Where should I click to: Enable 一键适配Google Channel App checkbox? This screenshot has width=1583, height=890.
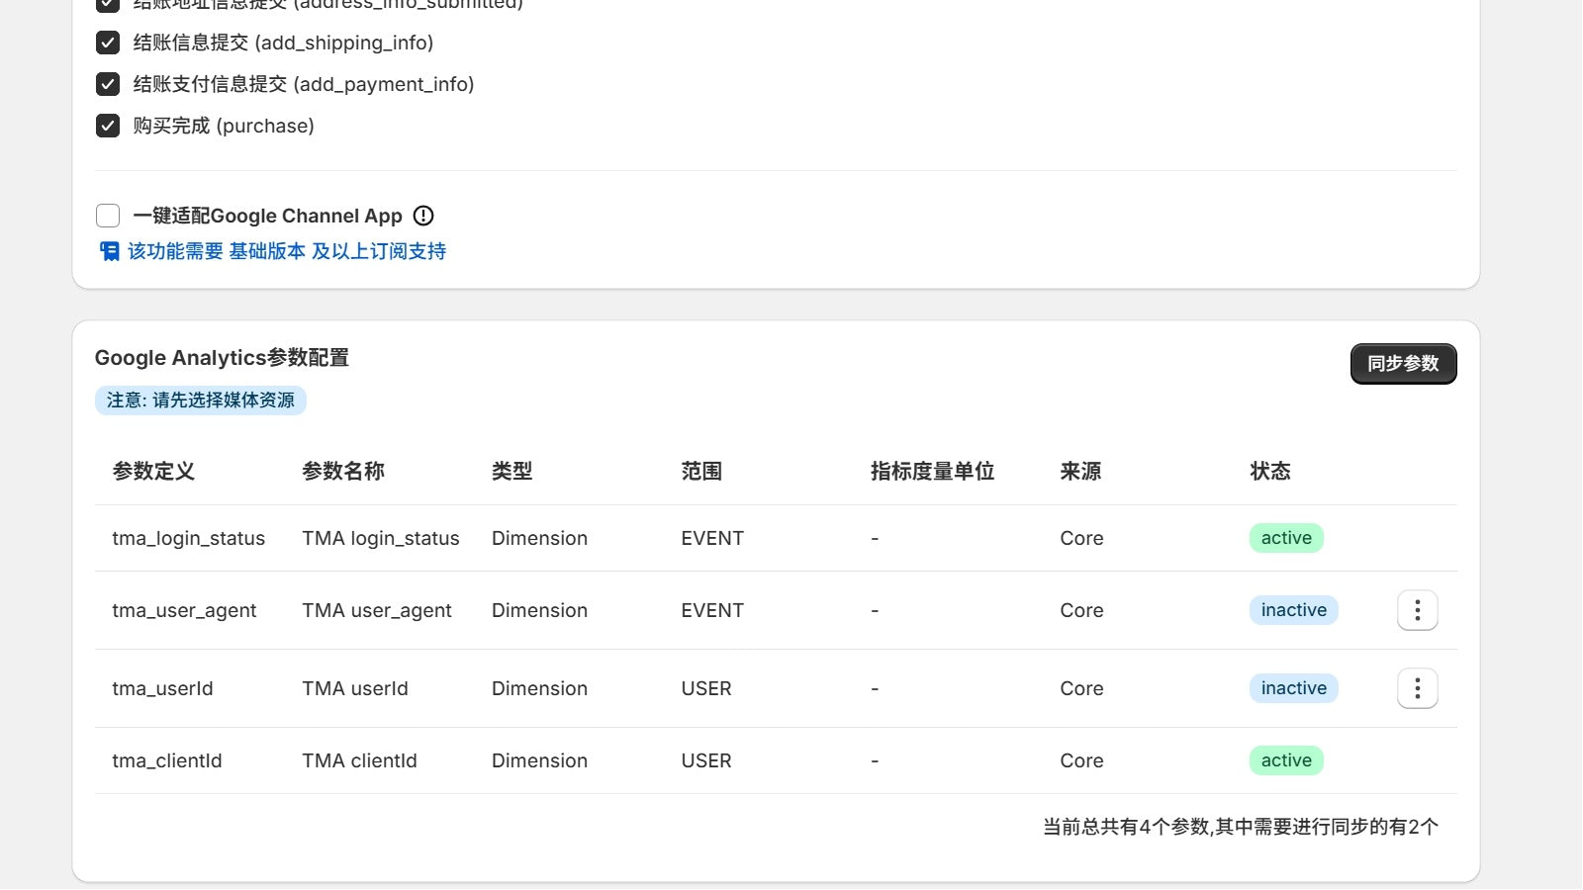pos(108,216)
